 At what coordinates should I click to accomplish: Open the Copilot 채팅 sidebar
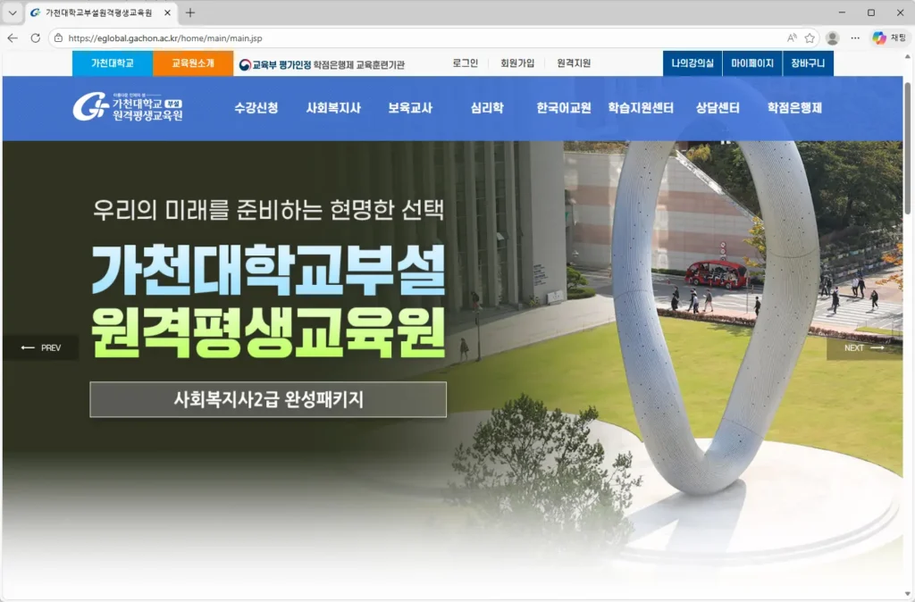(x=883, y=38)
